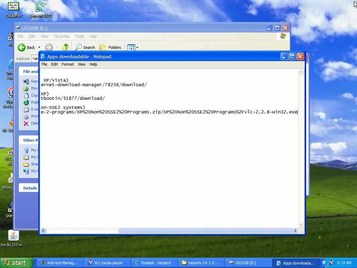Click the E-mail this file icon
Image resolution: width=357 pixels, height=268 pixels.
pyautogui.click(x=26, y=109)
